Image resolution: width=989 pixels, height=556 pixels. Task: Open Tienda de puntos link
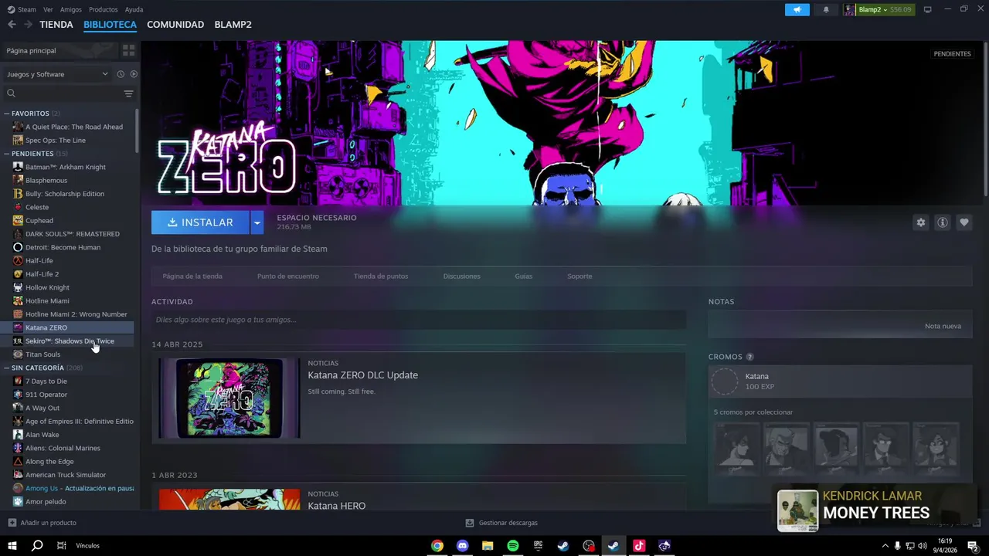(381, 276)
